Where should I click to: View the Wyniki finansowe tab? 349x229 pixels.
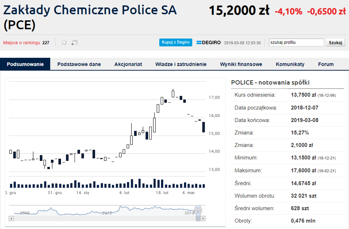coord(241,64)
